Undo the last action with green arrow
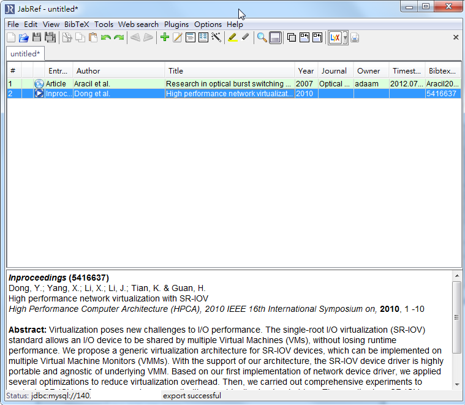465x405 pixels. tap(106, 37)
